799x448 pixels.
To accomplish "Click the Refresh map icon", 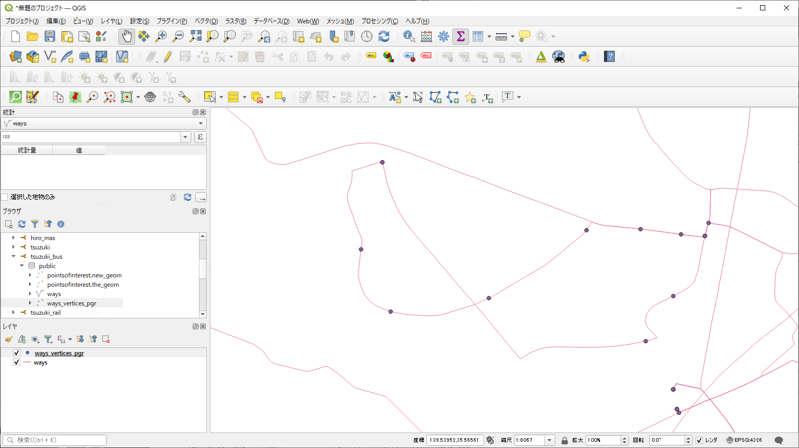I will 384,36.
